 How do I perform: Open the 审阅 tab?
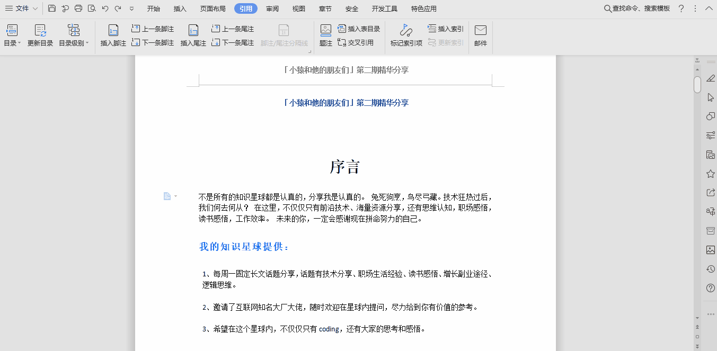click(272, 8)
